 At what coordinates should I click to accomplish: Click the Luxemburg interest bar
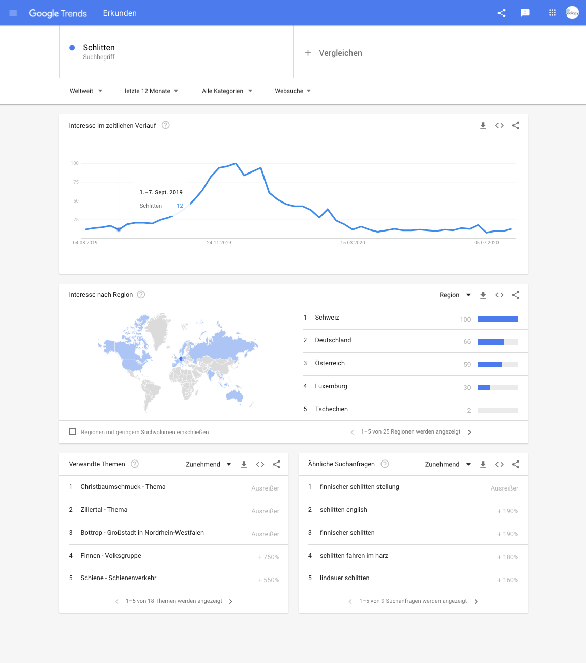point(498,388)
